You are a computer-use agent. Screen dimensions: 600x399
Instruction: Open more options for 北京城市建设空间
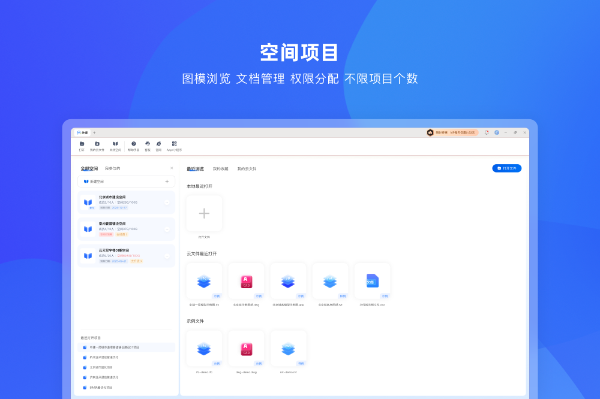167,202
